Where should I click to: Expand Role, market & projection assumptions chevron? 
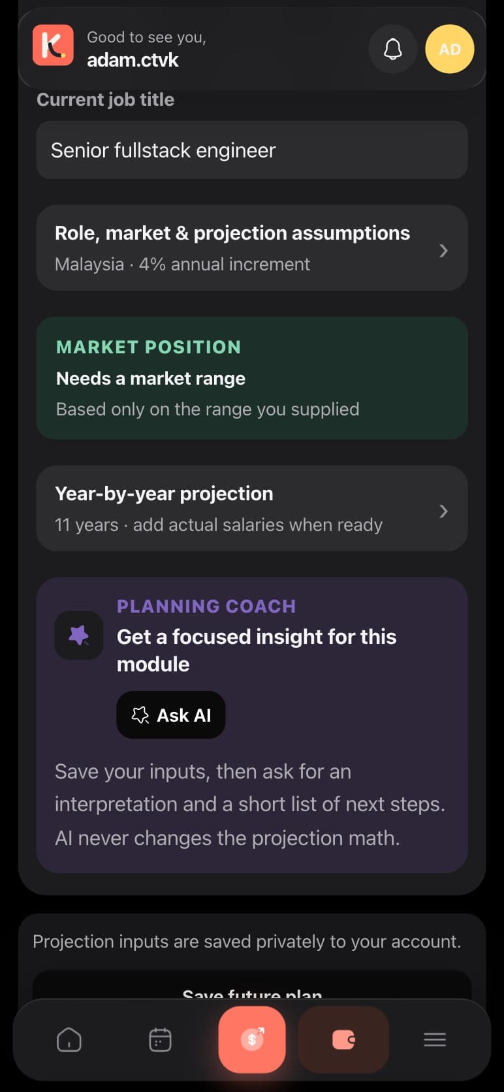[x=444, y=251]
